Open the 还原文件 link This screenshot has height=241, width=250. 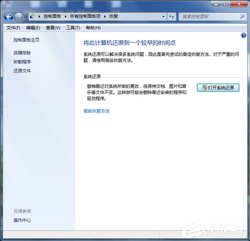(x=22, y=71)
